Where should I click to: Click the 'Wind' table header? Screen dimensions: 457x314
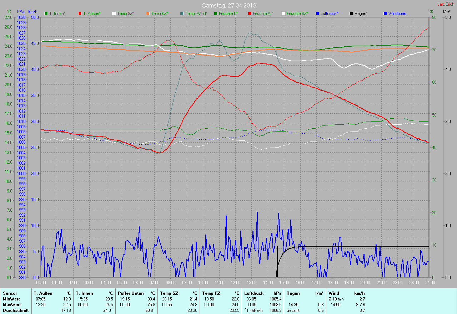[x=333, y=293]
